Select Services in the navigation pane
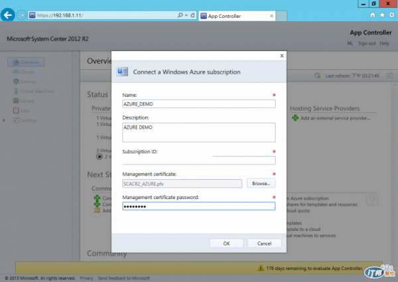 (28, 82)
